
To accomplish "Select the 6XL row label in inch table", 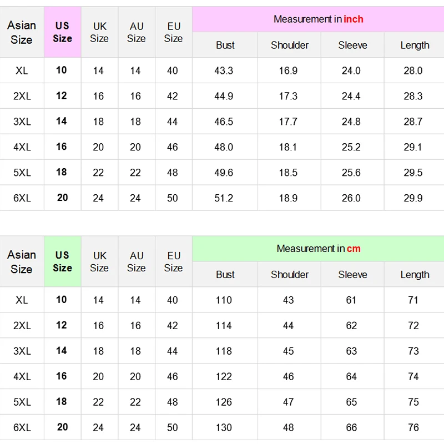I will (22, 198).
